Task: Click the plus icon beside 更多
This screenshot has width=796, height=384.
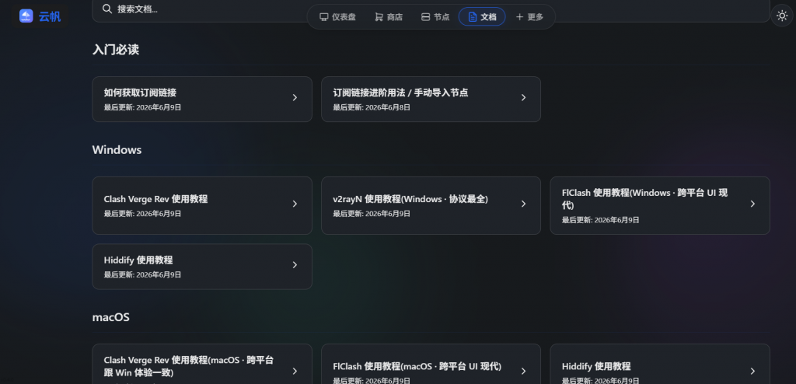Action: pos(519,17)
